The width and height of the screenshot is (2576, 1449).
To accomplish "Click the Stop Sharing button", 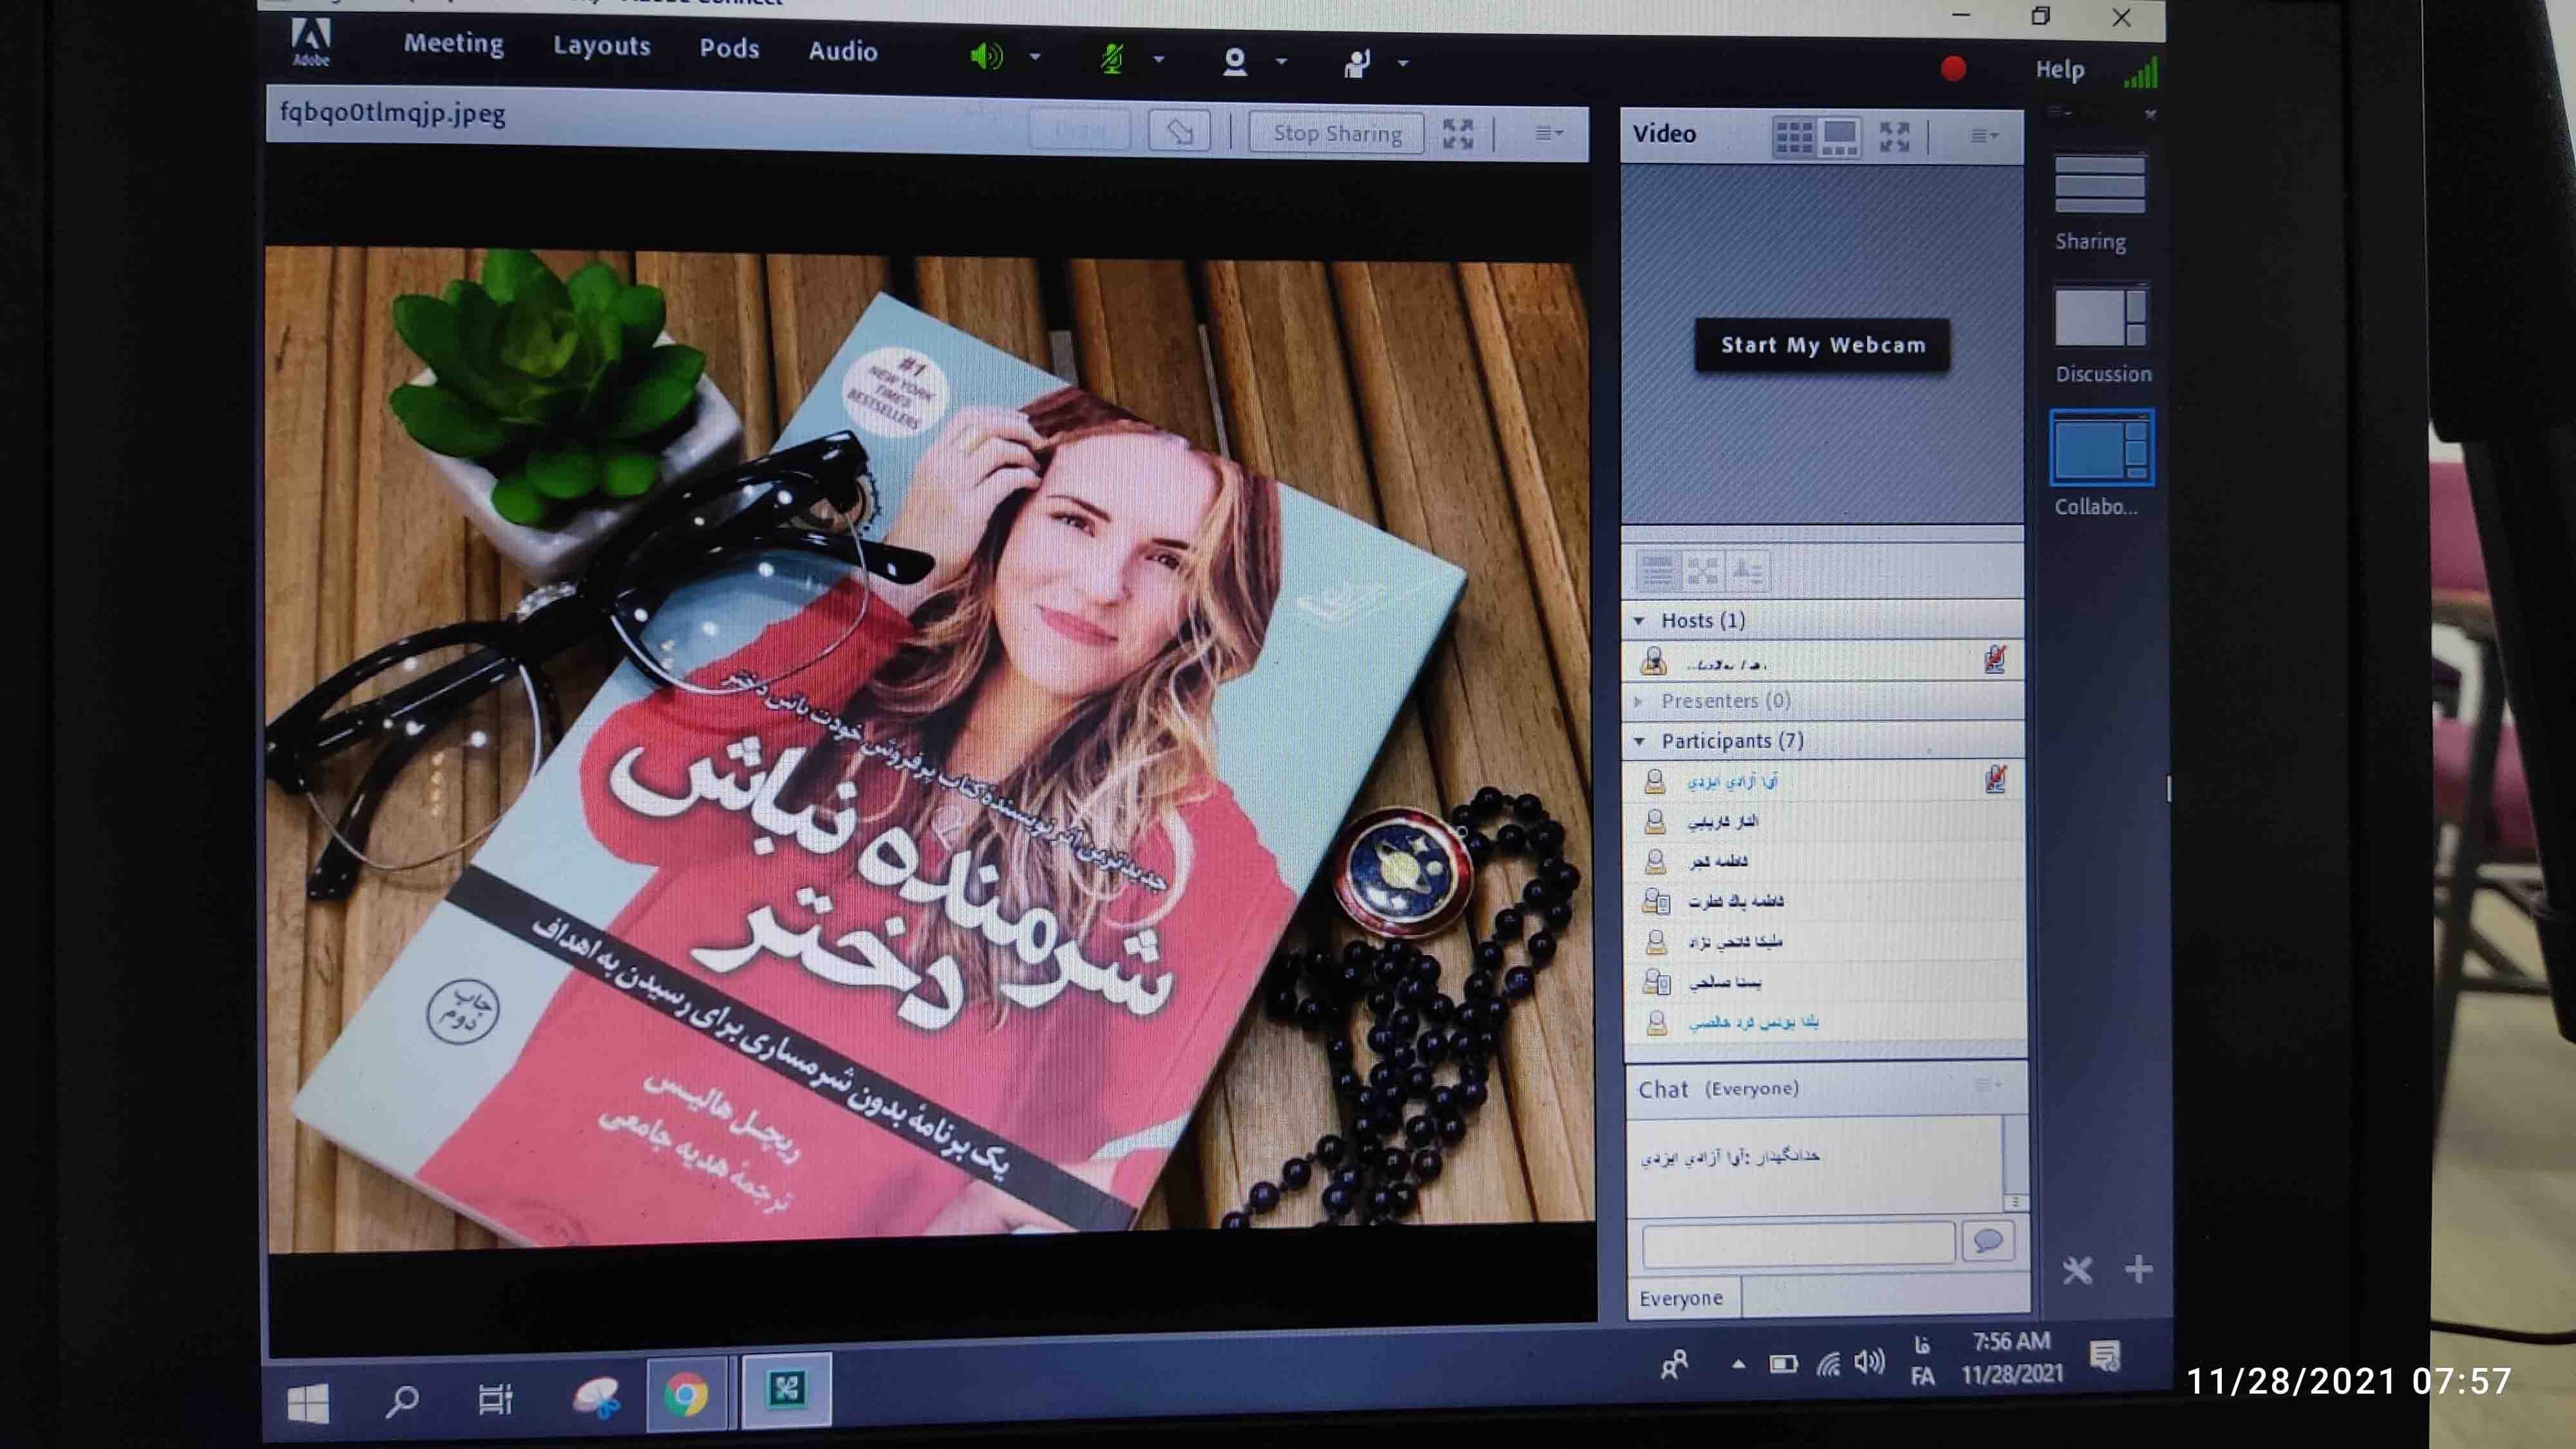I will point(1337,133).
